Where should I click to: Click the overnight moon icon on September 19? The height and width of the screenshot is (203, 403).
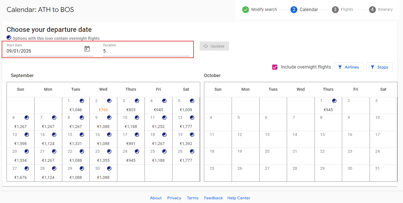192,134
